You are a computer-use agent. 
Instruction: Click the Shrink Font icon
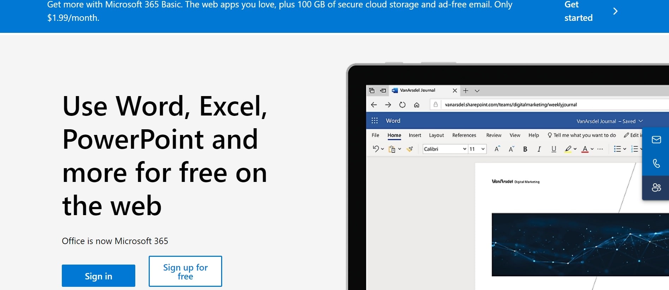click(x=511, y=149)
